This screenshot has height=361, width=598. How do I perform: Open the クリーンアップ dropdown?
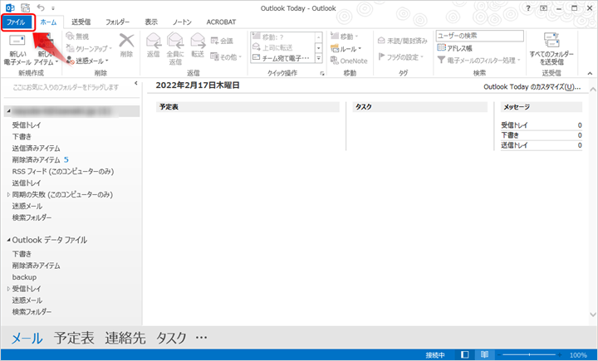(x=89, y=48)
